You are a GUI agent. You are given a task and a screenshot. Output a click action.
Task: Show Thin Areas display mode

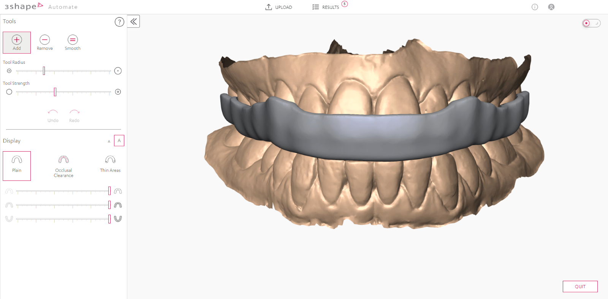click(x=110, y=164)
